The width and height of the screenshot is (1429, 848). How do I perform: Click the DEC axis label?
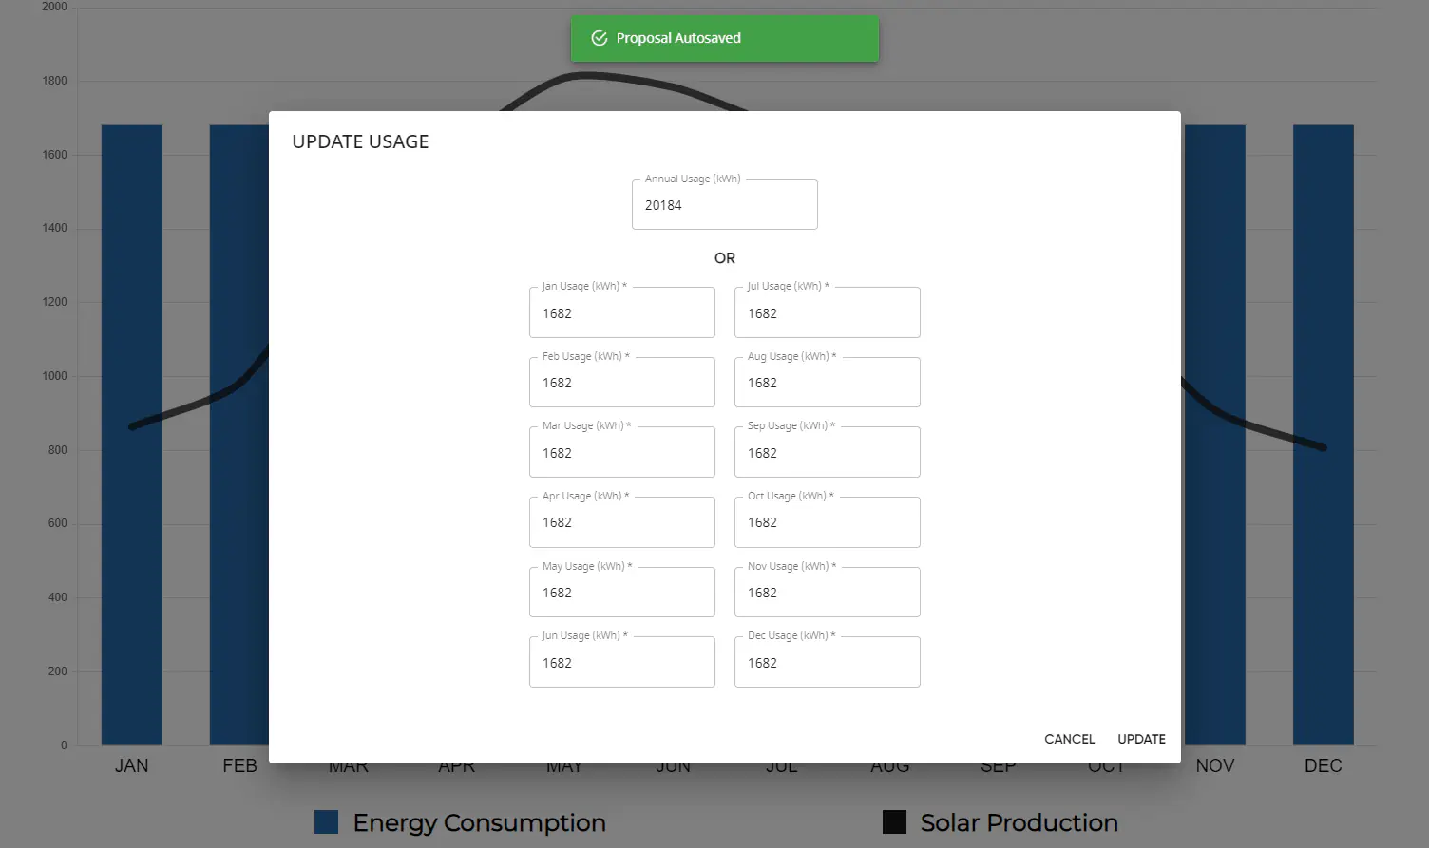pos(1323,765)
